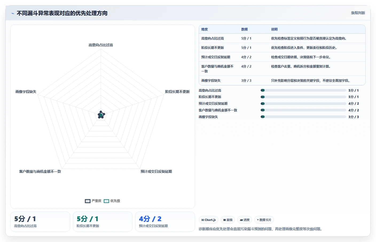Click the 优先级 legend color box
The width and height of the screenshot is (376, 242).
[107, 201]
